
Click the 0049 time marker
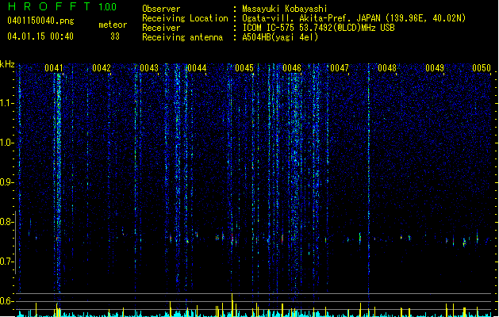click(435, 68)
